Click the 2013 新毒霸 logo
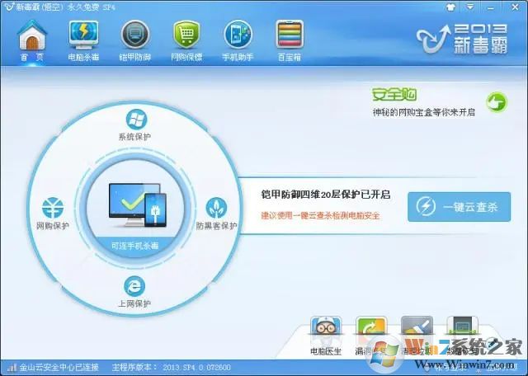 [462, 39]
